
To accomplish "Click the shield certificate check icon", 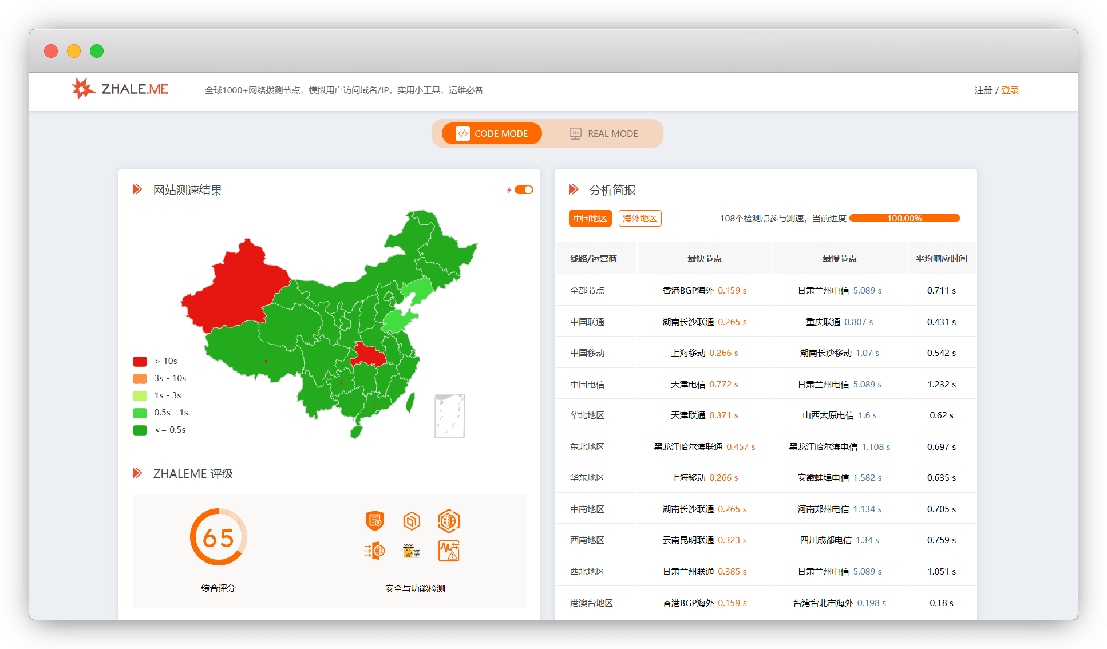I will coord(375,521).
